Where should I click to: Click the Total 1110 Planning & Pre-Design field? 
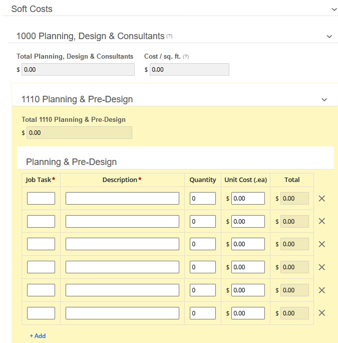79,133
